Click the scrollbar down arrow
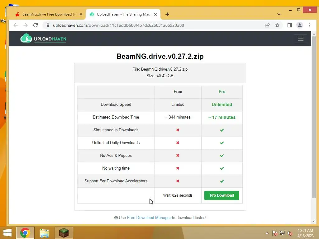319x239 pixels. tap(314, 221)
